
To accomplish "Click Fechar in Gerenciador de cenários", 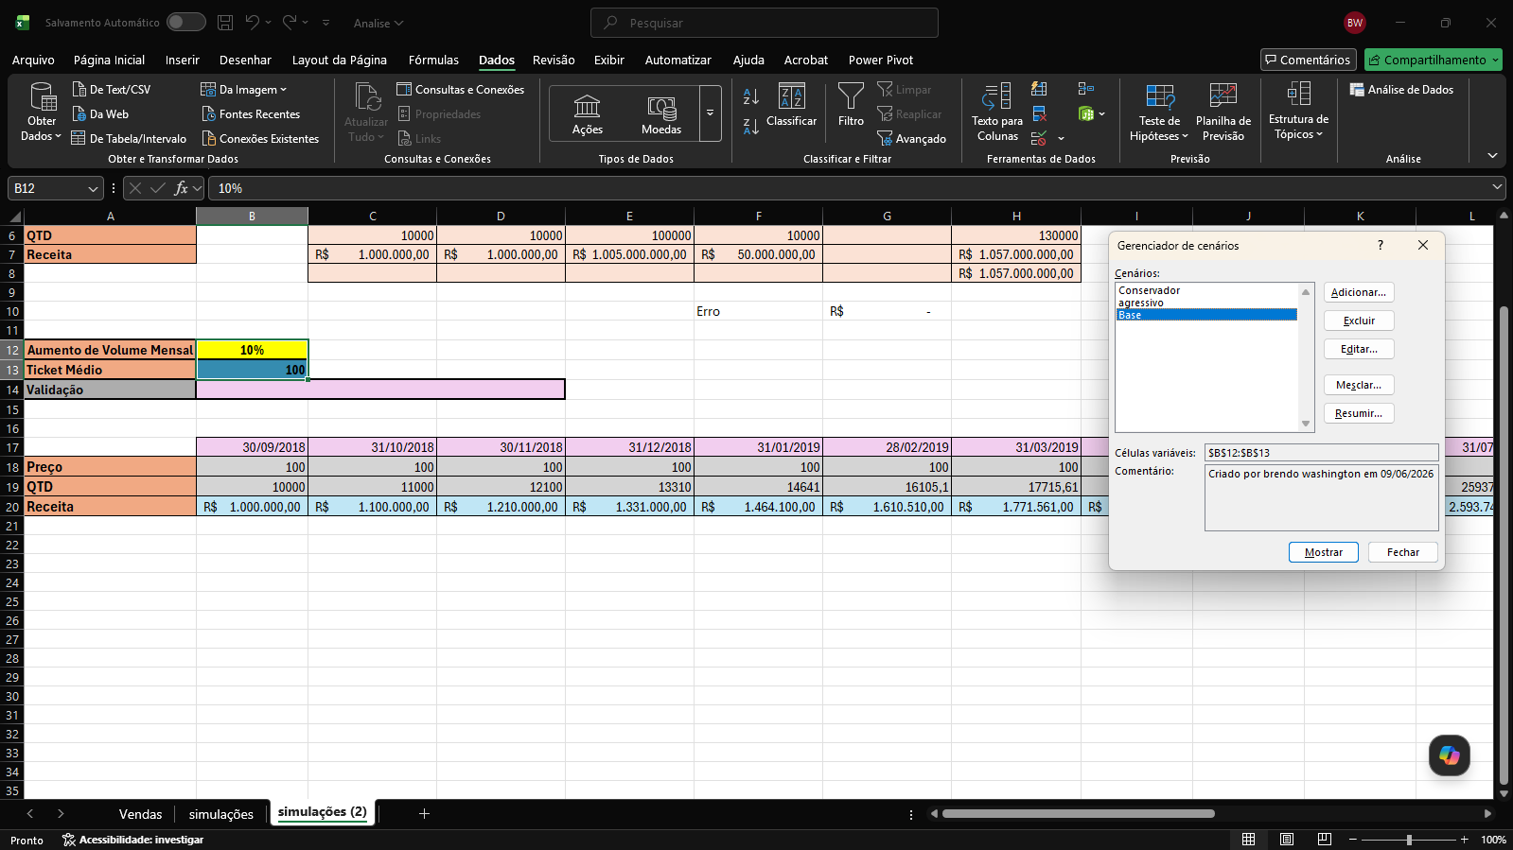I will pos(1402,552).
